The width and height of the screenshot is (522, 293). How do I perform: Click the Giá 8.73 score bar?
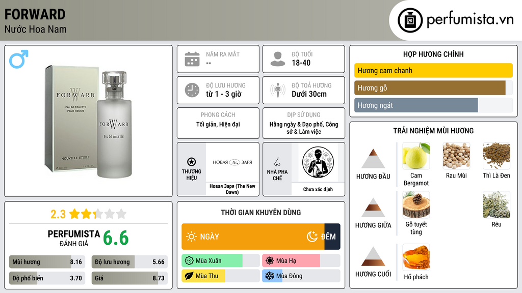coord(129,278)
